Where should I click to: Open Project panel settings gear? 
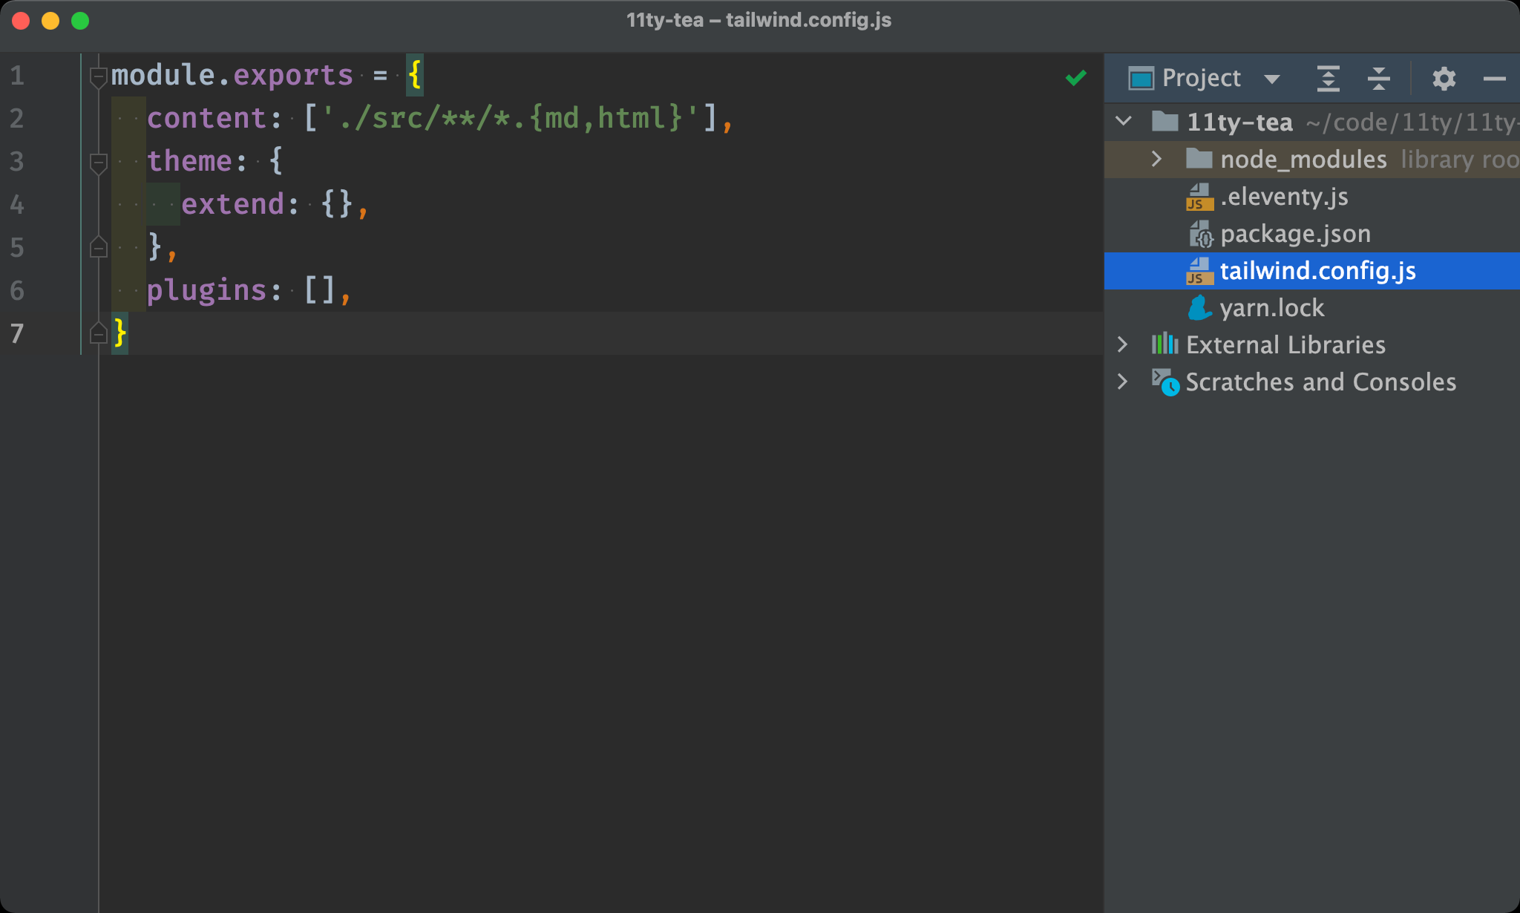[1444, 78]
